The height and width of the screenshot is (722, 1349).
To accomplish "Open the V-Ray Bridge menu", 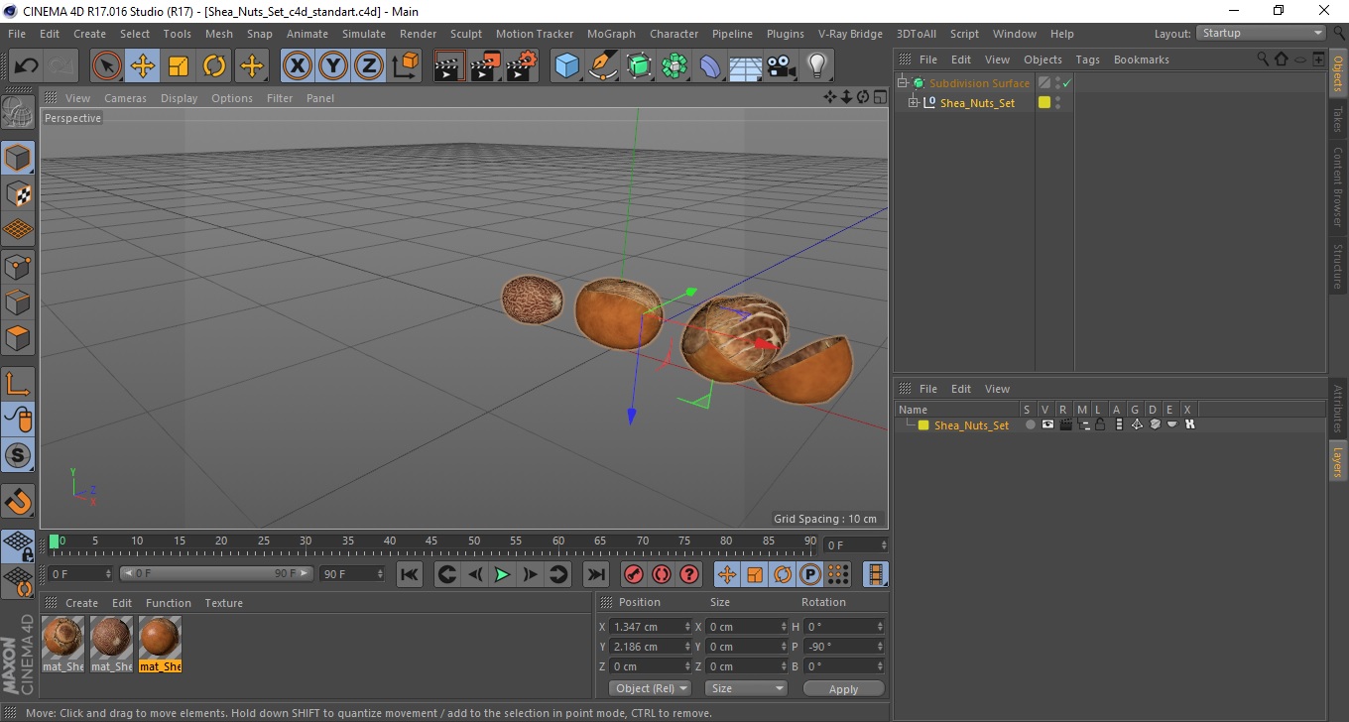I will (850, 34).
